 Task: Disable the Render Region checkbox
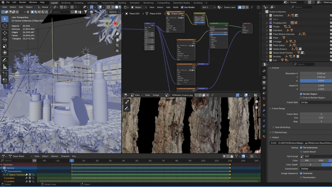[x=301, y=94]
